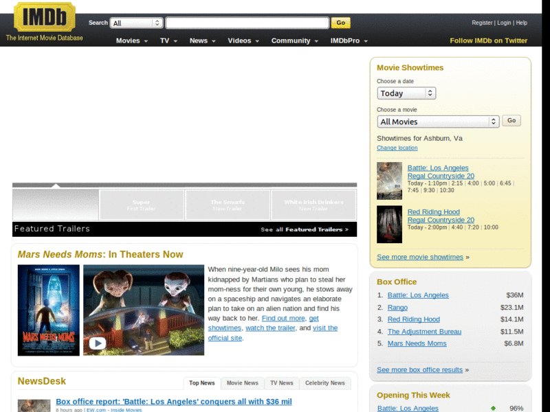Click Change location link
This screenshot has height=412, width=550.
point(397,148)
